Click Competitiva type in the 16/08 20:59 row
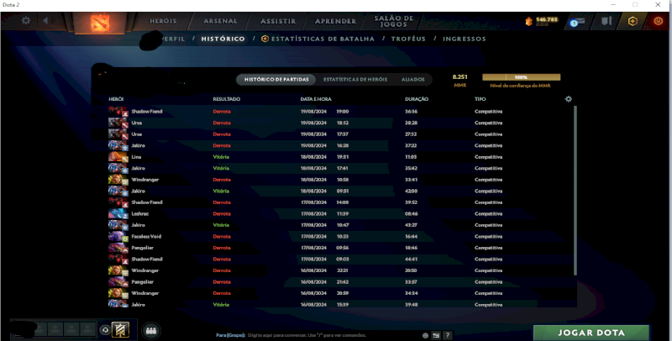The width and height of the screenshot is (672, 341). point(488,293)
